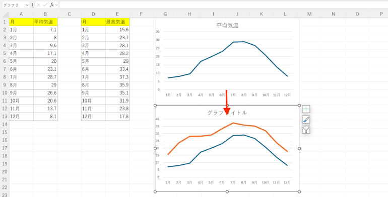
Task: Select cell with value 35.1
Action: point(117,93)
